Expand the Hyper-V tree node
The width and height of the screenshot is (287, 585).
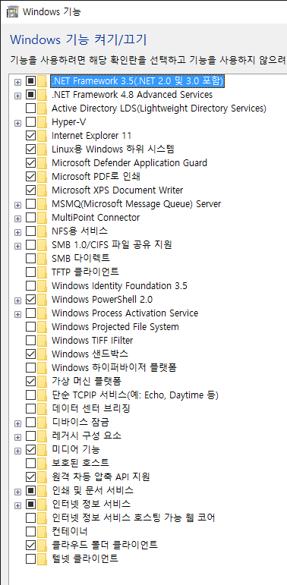[17, 122]
